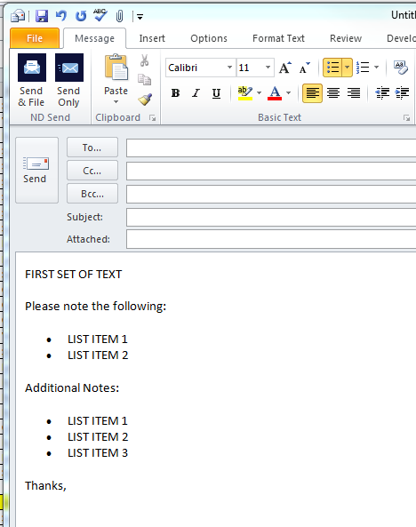Click the Bcc... button
The width and height of the screenshot is (416, 527).
(x=92, y=194)
